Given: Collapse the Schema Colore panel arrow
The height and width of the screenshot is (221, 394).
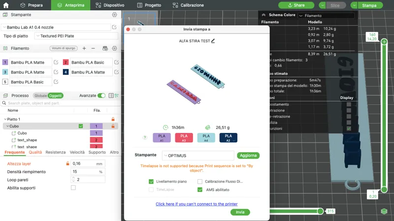Looking at the screenshot, I should [x=263, y=15].
